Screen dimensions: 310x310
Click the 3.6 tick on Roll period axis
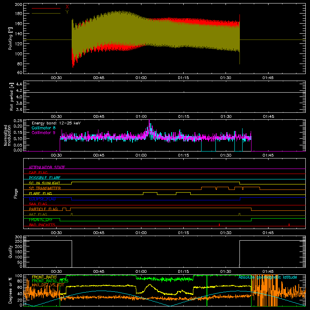(x=19, y=109)
